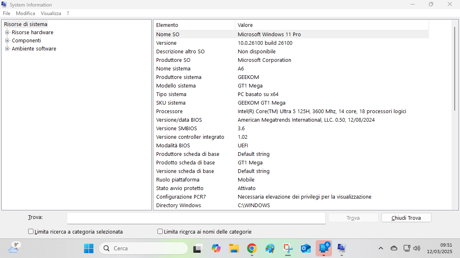Click the value 10.0.26100 build 26100
Screen dimensions: 460x258
coord(265,43)
